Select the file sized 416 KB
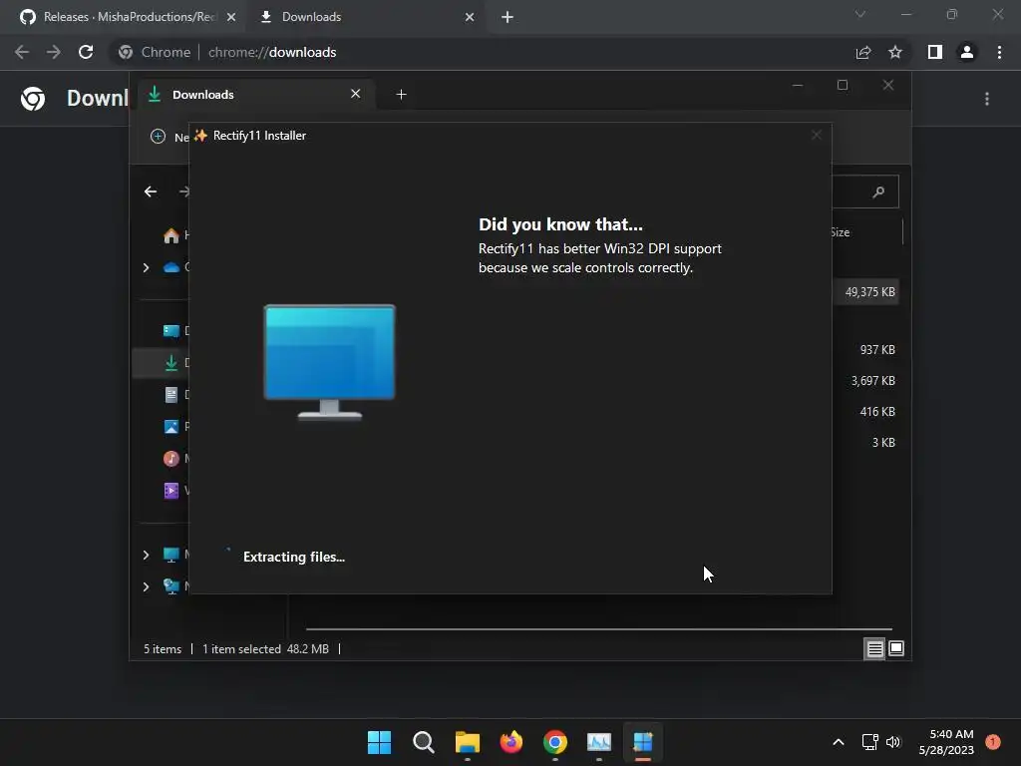 (877, 412)
